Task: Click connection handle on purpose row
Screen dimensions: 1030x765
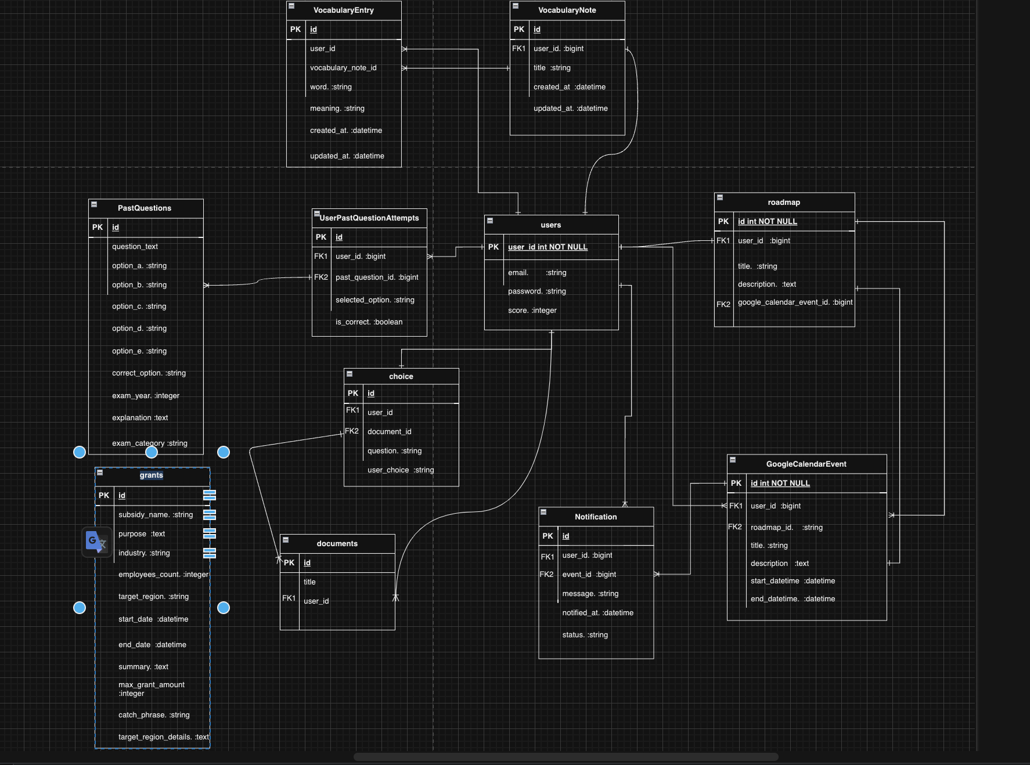Action: coord(210,533)
